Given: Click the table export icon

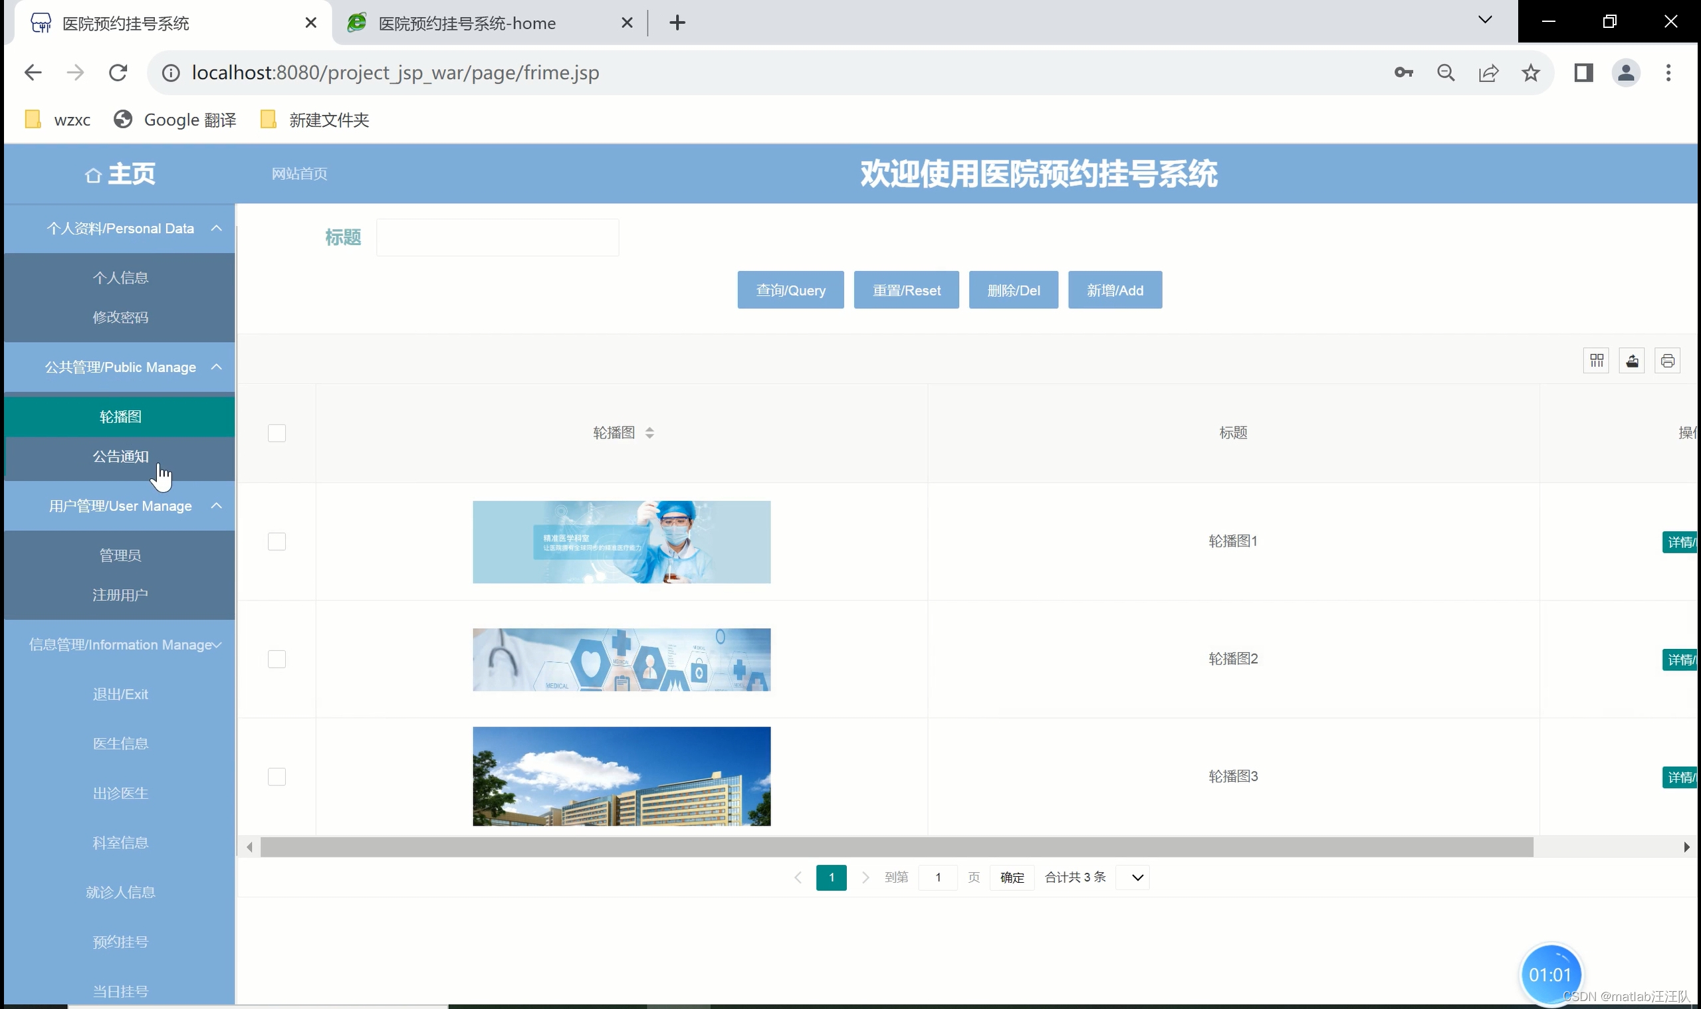Looking at the screenshot, I should [1632, 360].
